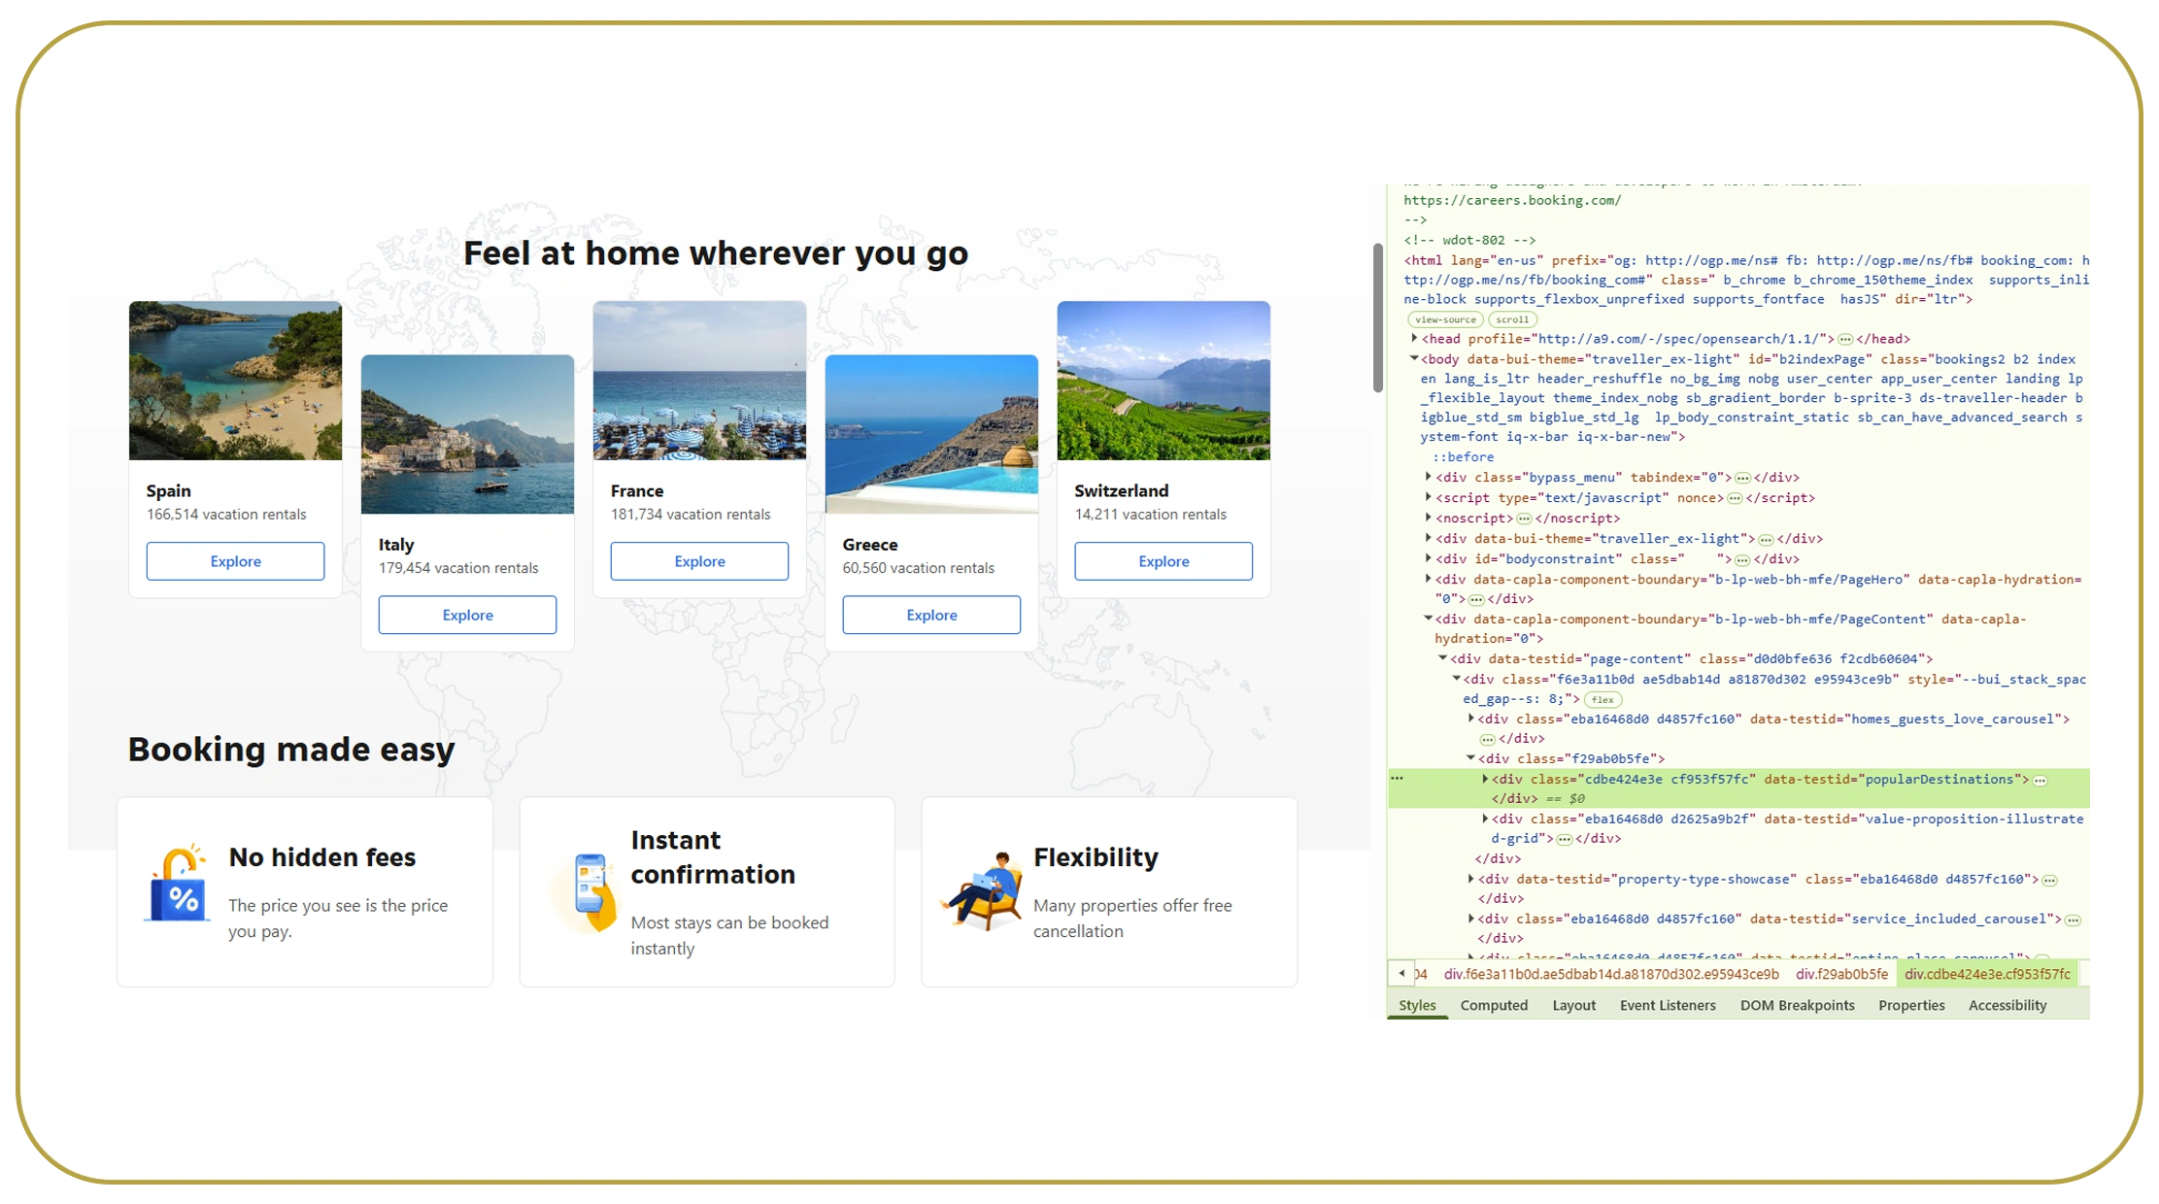This screenshot has width=2159, height=1204.
Task: Click the Switzerland vineyard lake photo
Action: (x=1164, y=381)
